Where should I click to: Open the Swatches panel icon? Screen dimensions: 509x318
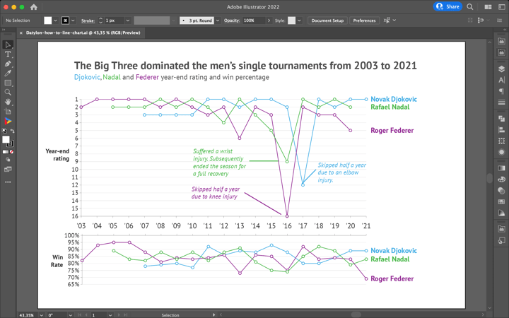501,201
